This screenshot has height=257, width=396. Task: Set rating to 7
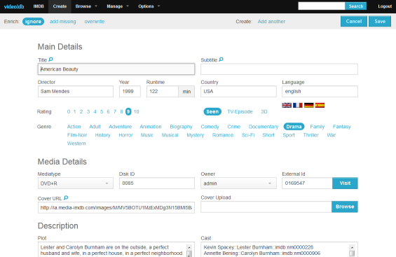pyautogui.click(x=115, y=111)
